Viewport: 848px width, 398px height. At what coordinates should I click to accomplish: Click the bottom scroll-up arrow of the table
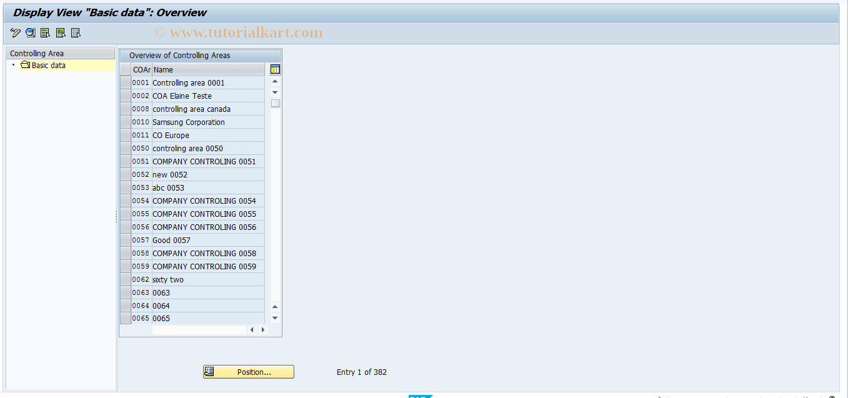(275, 306)
